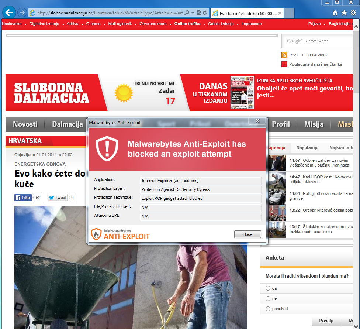This screenshot has height=329, width=360.
Task: Open Digitalno izdanje menu link
Action: coord(44,24)
